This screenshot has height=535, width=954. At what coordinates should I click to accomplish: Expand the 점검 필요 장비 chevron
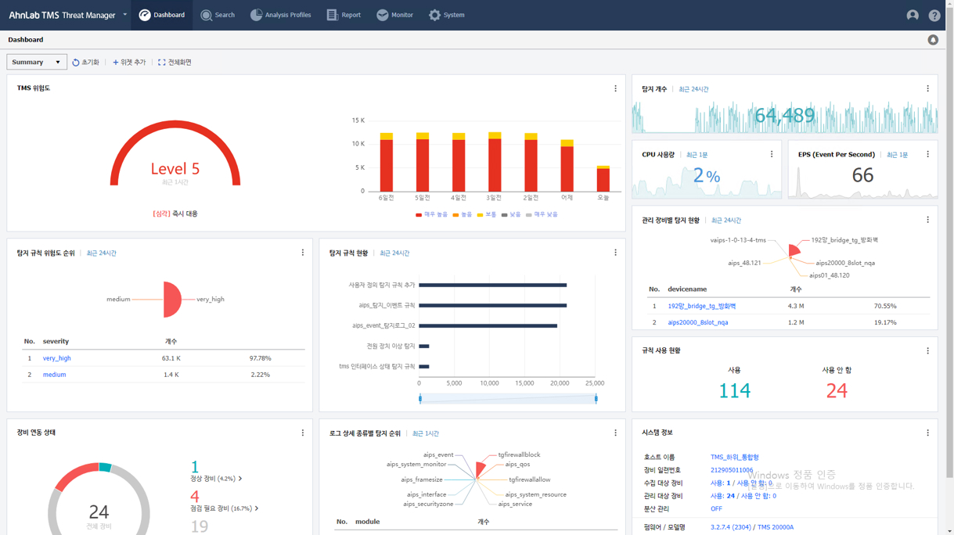(257, 508)
